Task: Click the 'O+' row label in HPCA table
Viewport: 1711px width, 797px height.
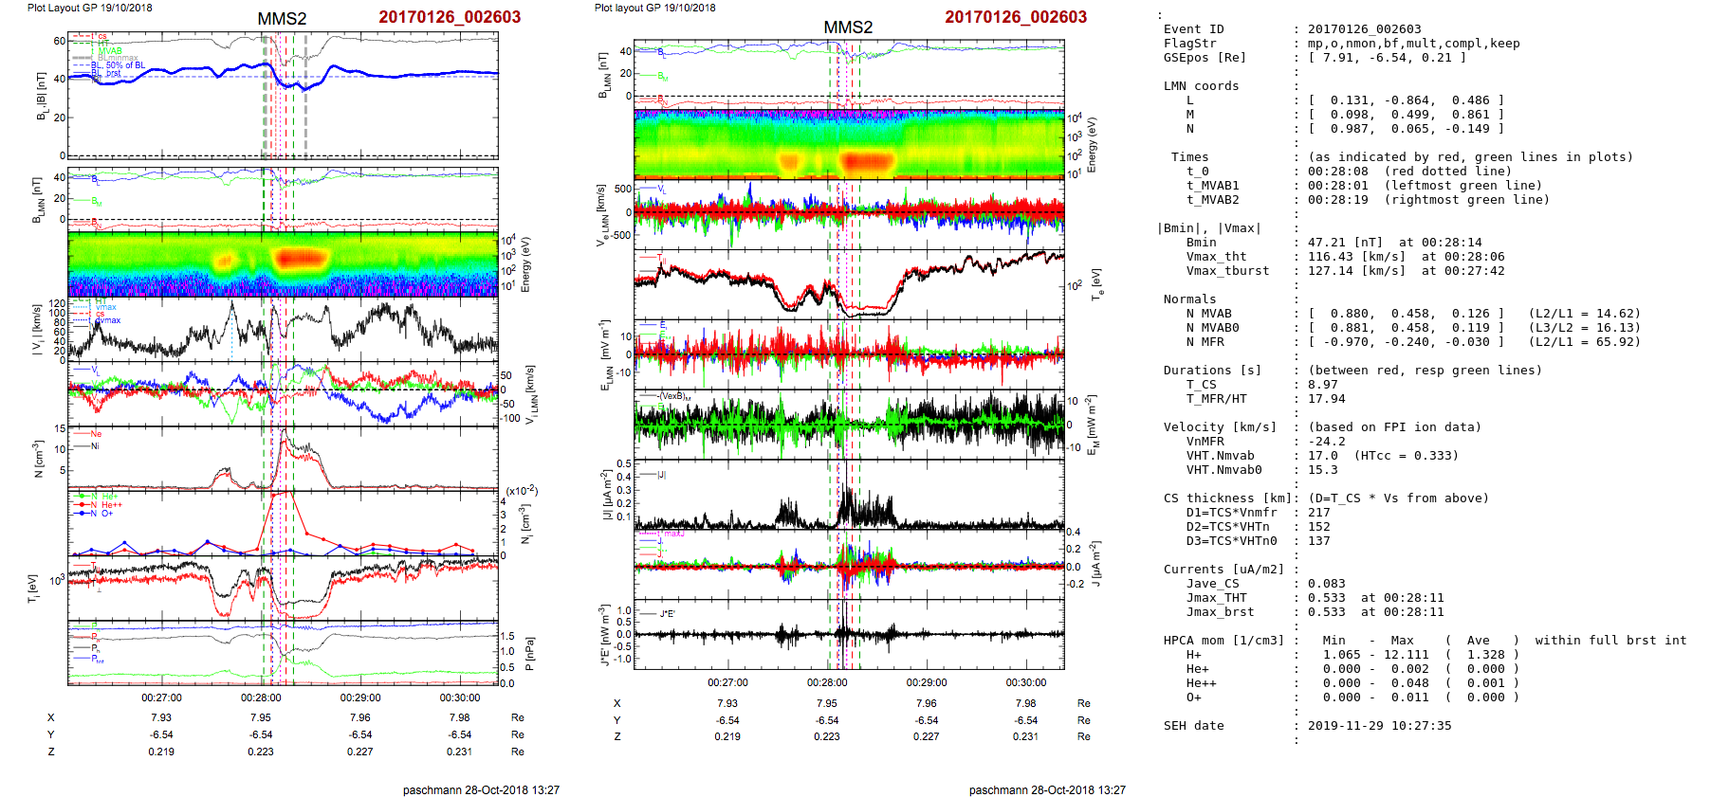Action: tap(1193, 697)
